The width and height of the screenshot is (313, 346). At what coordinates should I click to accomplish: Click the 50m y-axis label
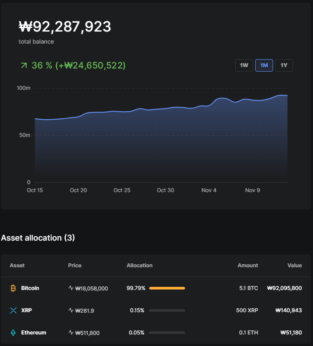tap(25, 135)
